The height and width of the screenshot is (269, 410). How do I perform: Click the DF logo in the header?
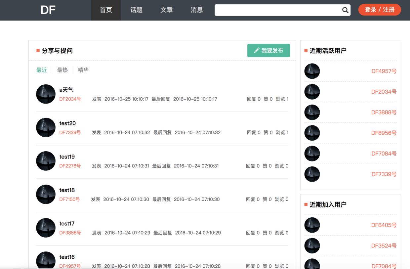pyautogui.click(x=48, y=10)
